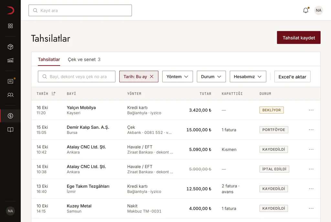Click the Tahsilat kaydet button
Viewport: 331px width, 222px height.
point(299,38)
